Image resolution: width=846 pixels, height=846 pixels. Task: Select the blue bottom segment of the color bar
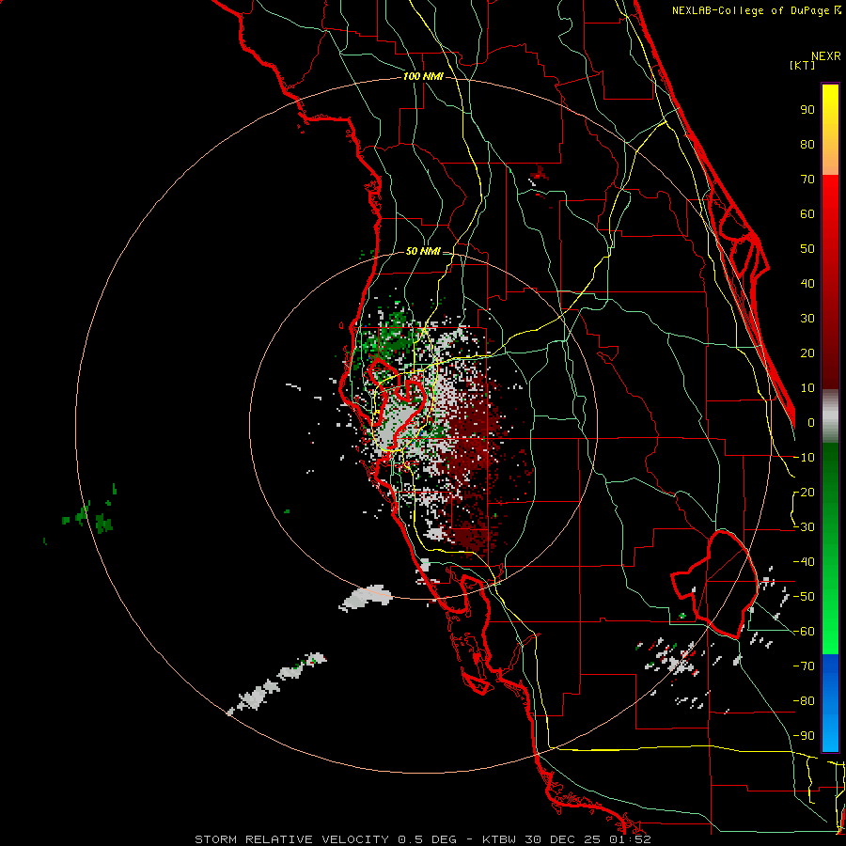tap(830, 702)
